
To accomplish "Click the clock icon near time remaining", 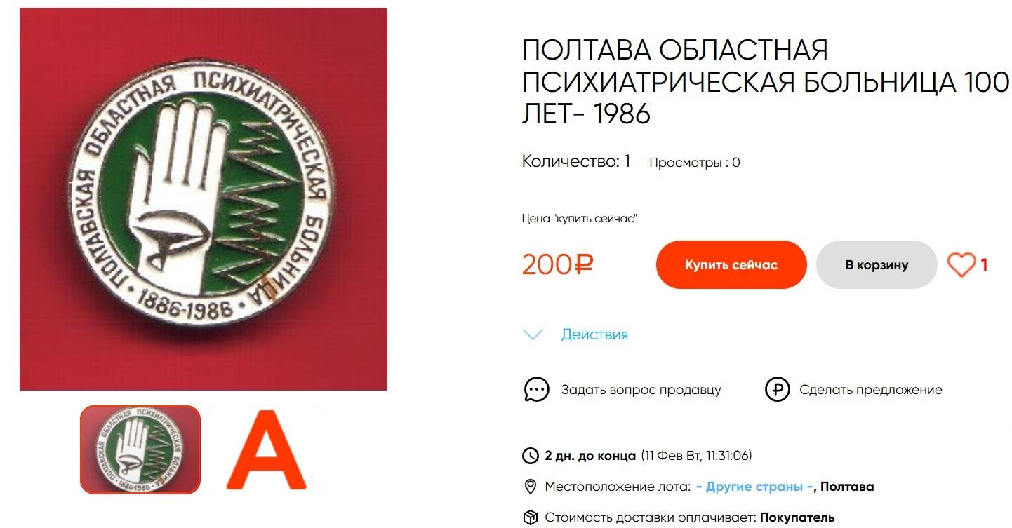I will 531,456.
